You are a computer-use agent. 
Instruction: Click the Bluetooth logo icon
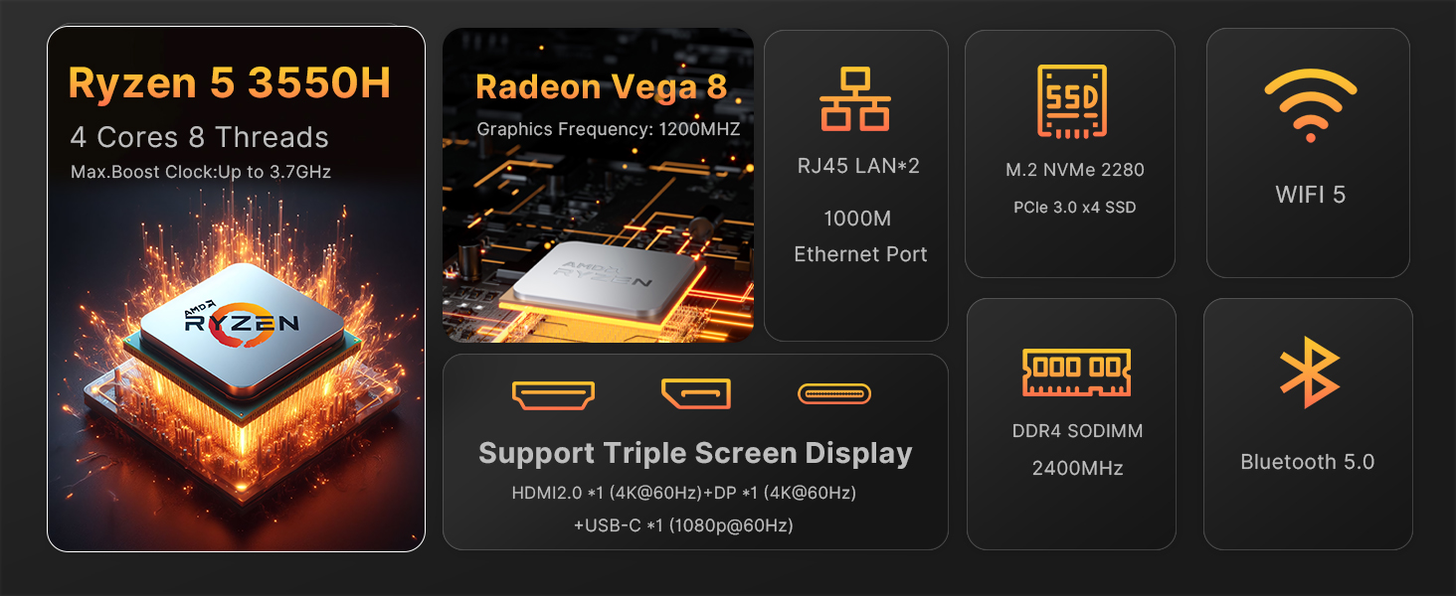tap(1309, 372)
